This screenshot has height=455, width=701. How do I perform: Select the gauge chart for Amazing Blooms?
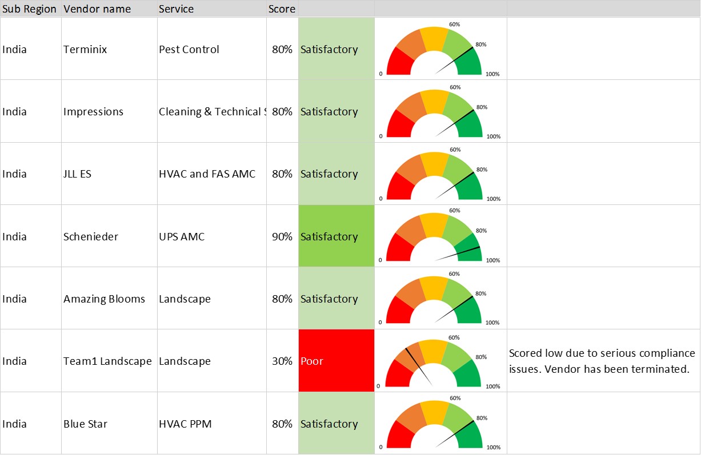(439, 299)
